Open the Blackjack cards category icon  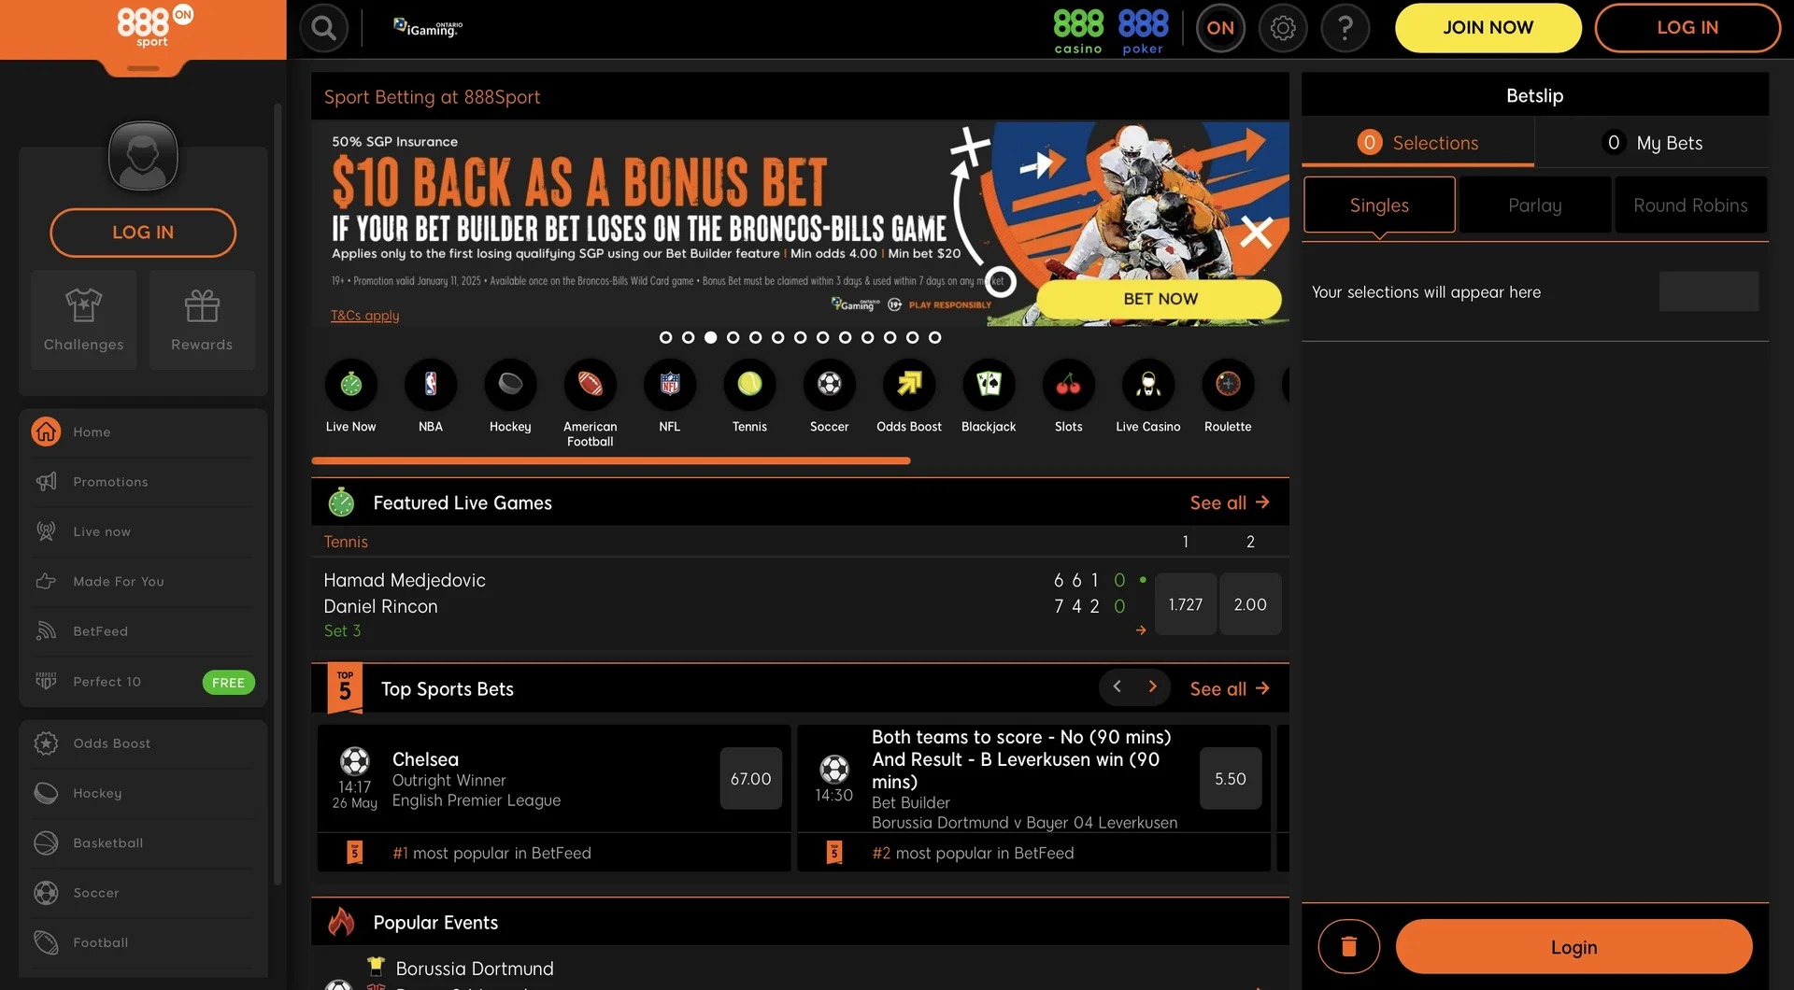click(989, 384)
